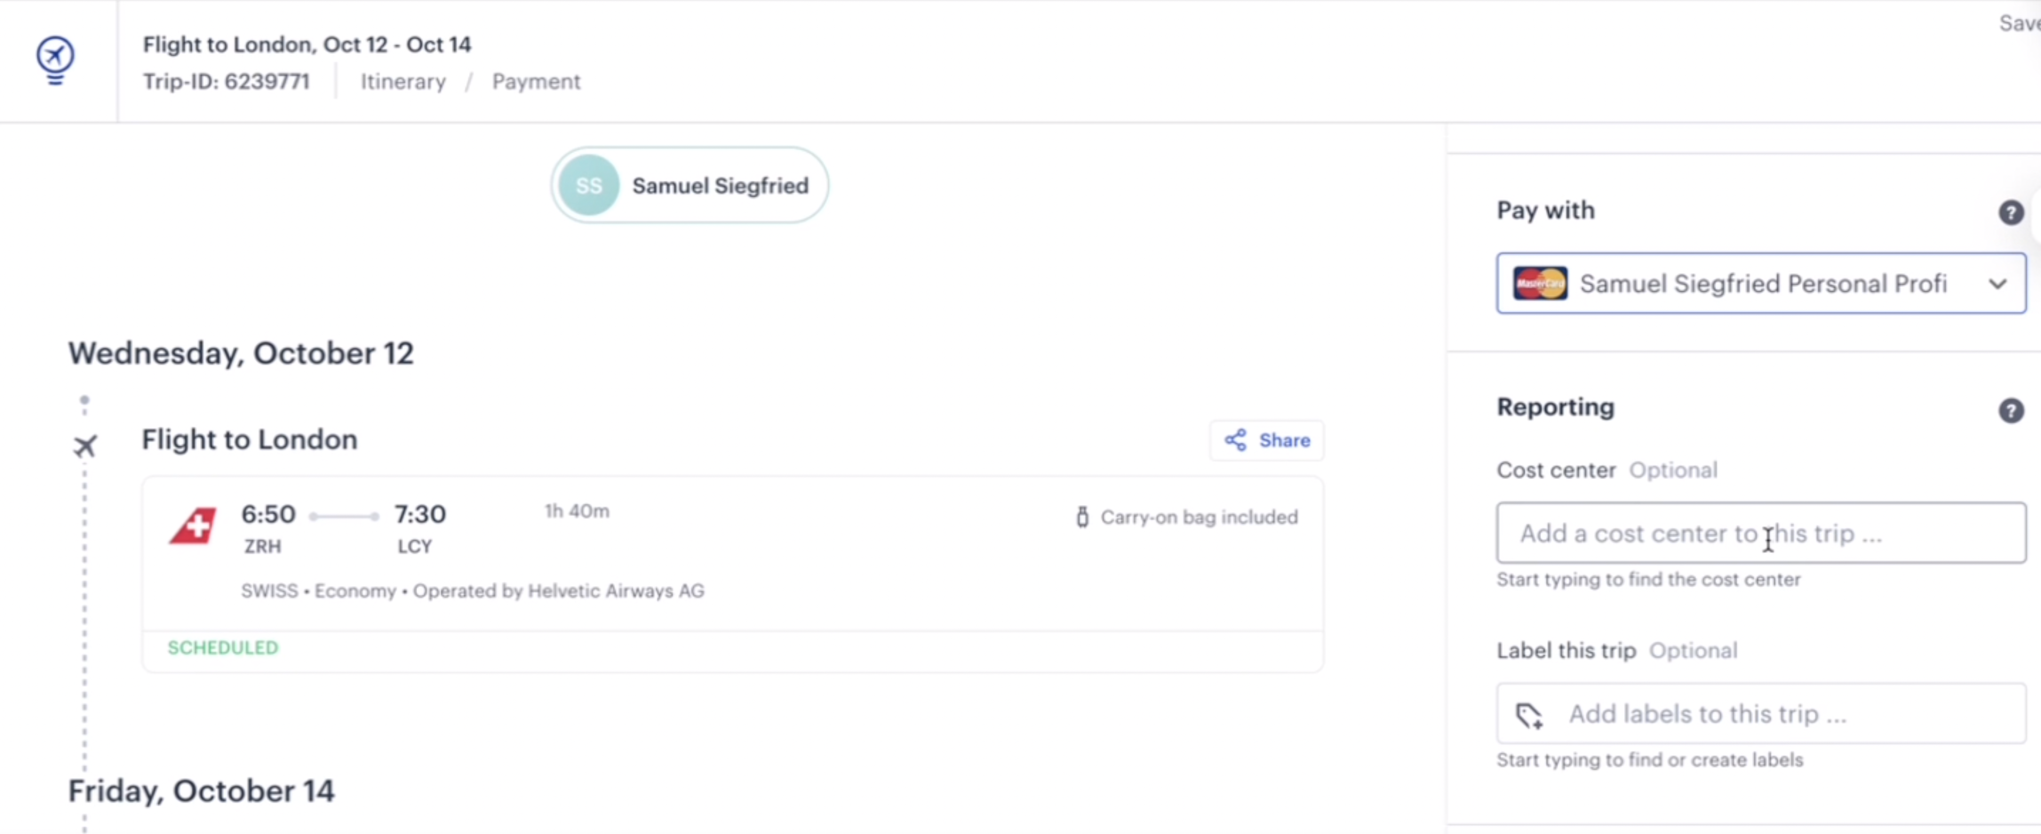Click the SS avatar circle

pyautogui.click(x=589, y=186)
